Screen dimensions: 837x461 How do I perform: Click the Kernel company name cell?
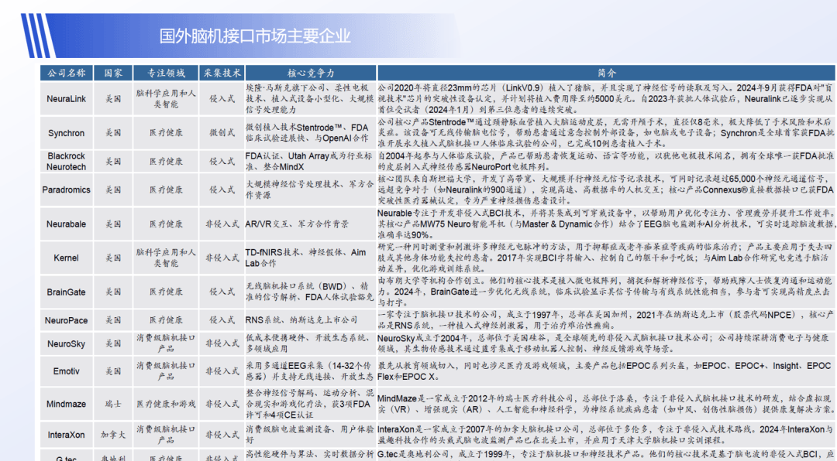pos(66,258)
